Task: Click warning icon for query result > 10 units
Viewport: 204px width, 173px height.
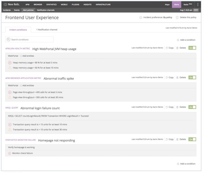Action: [x=10, y=129]
